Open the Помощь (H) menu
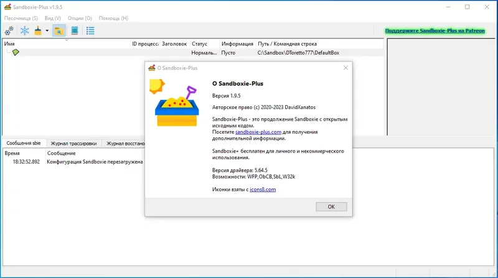This screenshot has width=498, height=278. [113, 19]
